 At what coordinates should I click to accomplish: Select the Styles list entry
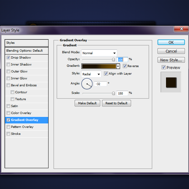tap(26, 43)
